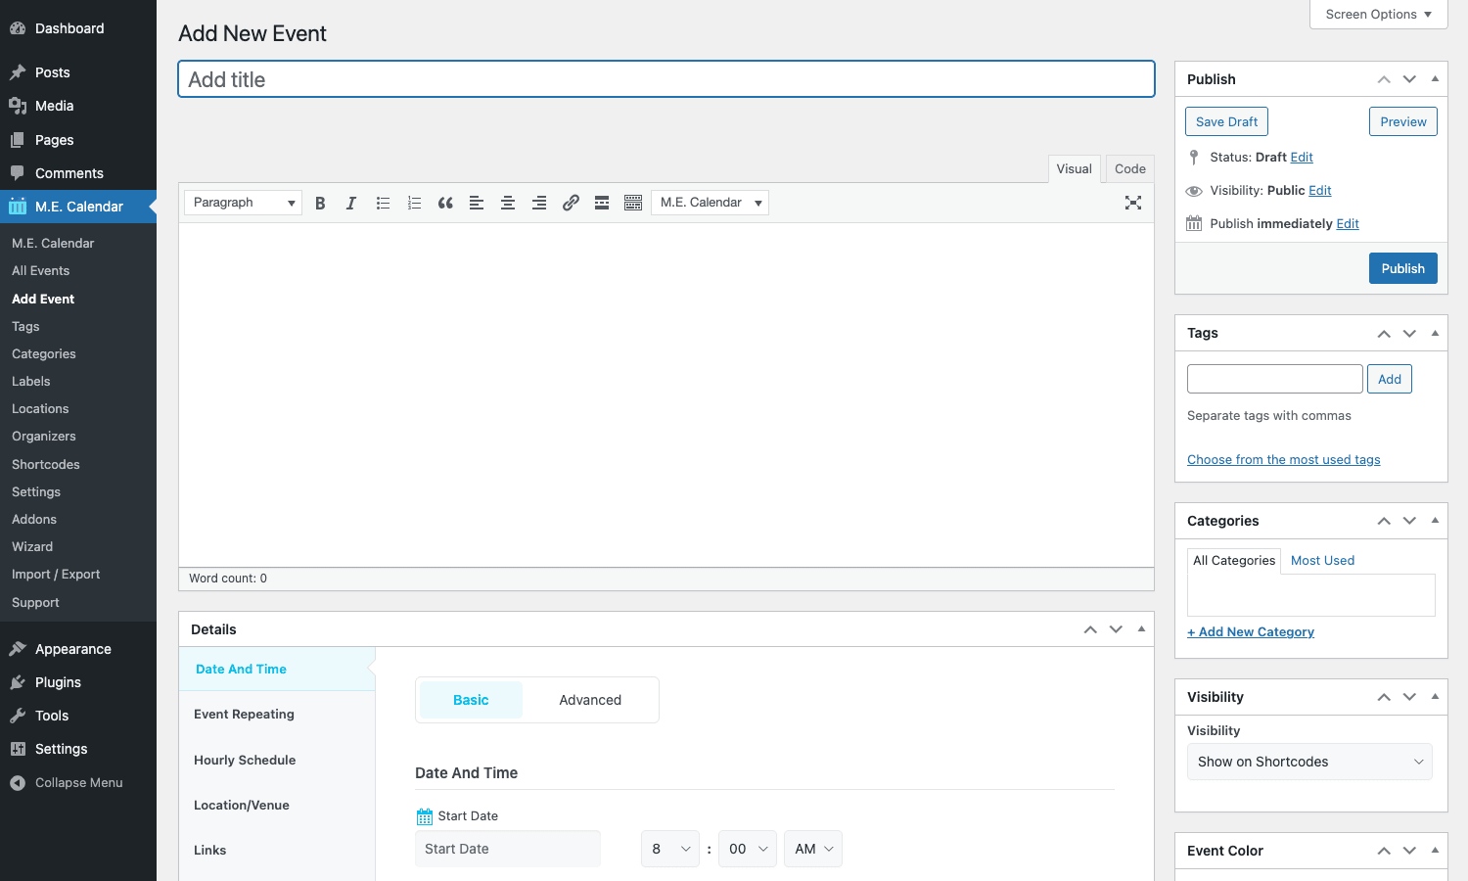Click the Start Date field
This screenshot has height=881, width=1468.
pos(508,849)
